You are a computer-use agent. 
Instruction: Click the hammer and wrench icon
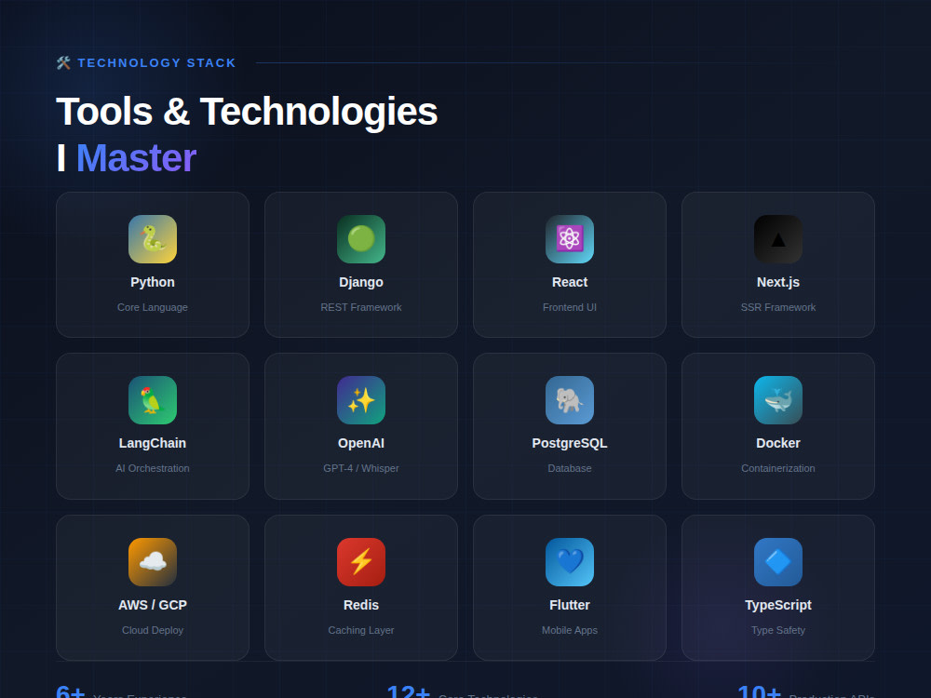click(x=63, y=63)
